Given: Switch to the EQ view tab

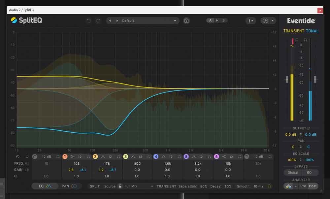Looking at the screenshot, I should point(45,186).
